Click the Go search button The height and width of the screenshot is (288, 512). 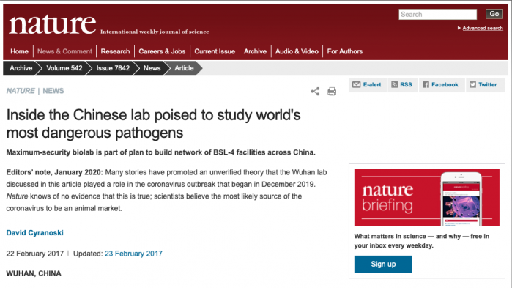pyautogui.click(x=494, y=14)
